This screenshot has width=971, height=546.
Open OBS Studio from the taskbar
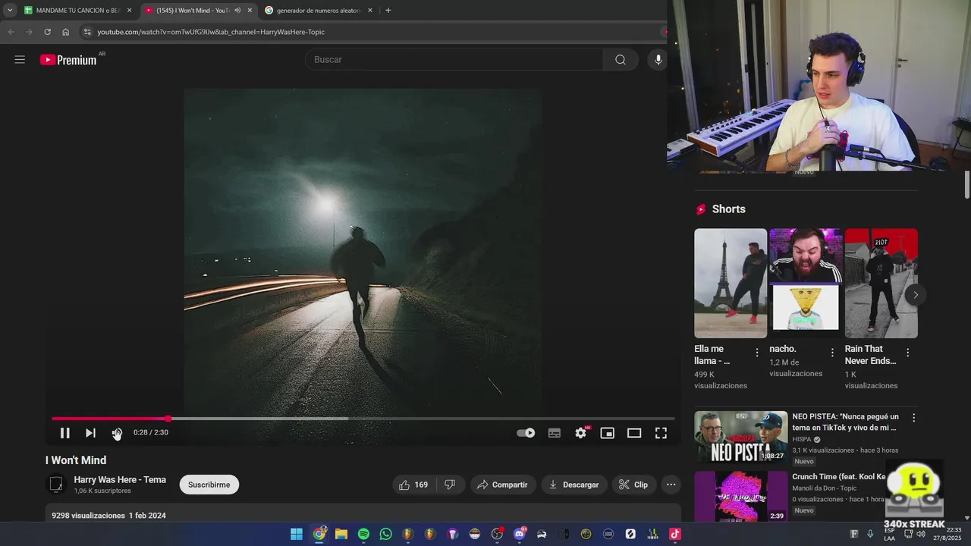497,534
